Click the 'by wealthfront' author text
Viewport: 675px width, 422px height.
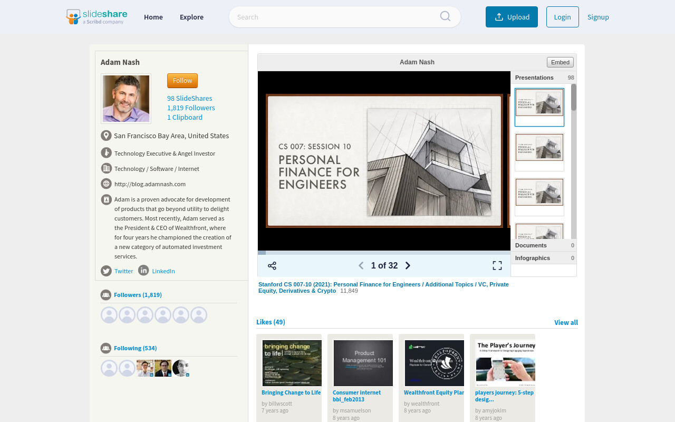click(421, 404)
